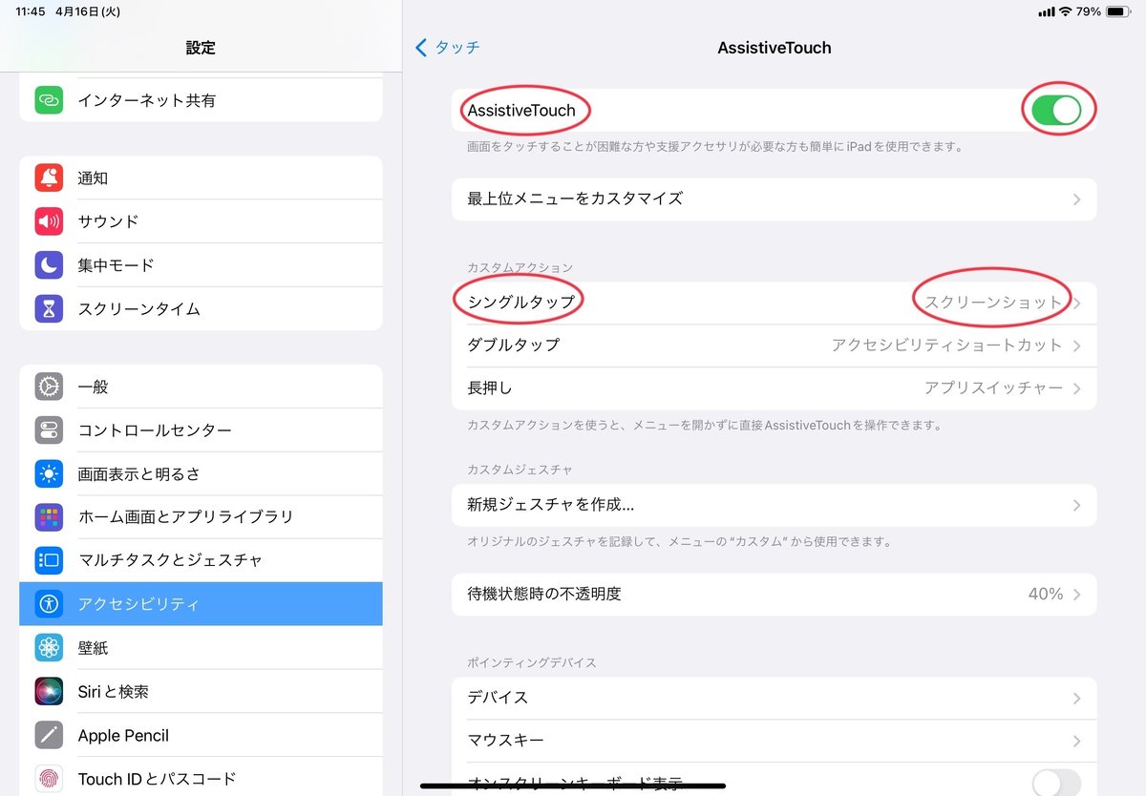Viewport: 1146px width, 796px height.
Task: Tap the General gear icon
Action: pyautogui.click(x=49, y=387)
